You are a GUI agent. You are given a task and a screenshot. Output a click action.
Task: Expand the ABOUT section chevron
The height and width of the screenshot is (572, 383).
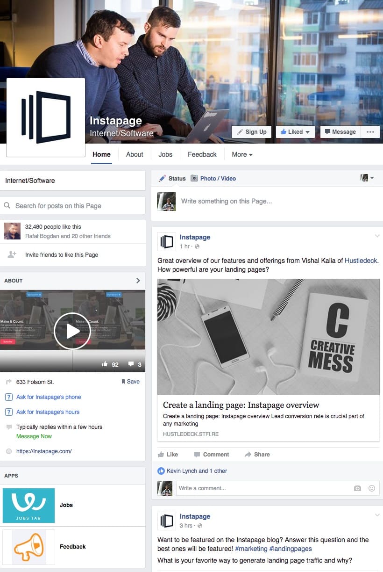[138, 281]
